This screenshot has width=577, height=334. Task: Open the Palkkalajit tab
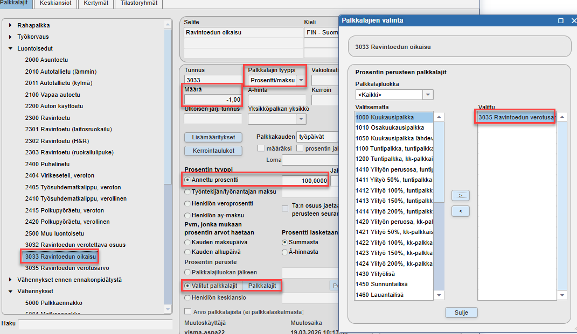pyautogui.click(x=15, y=3)
